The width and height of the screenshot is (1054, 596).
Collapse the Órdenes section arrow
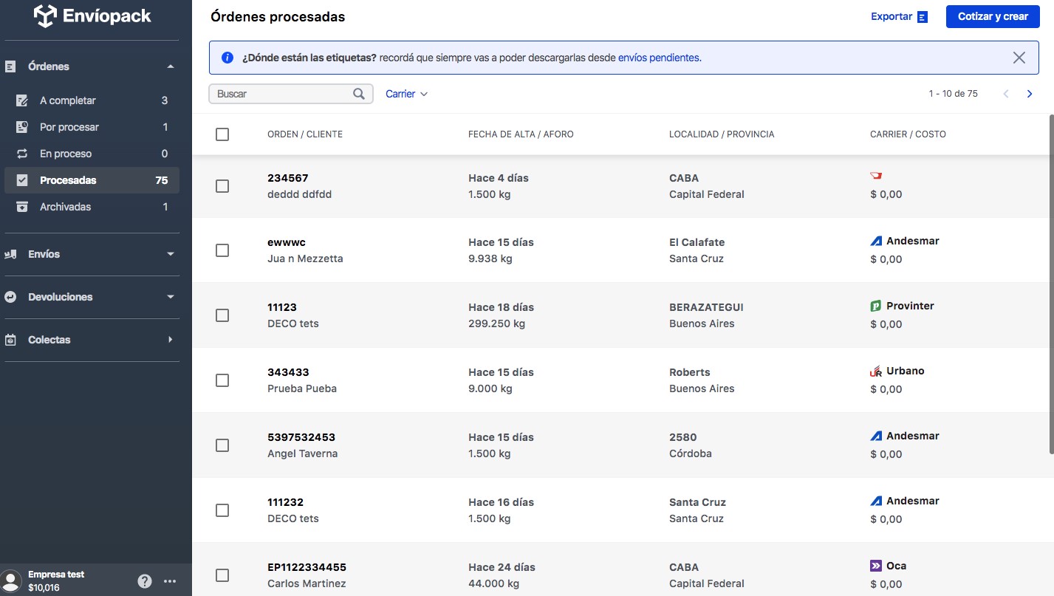(171, 66)
